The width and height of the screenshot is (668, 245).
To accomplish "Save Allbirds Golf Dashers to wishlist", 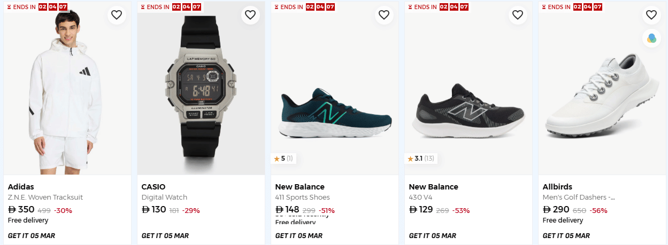I will [x=651, y=15].
